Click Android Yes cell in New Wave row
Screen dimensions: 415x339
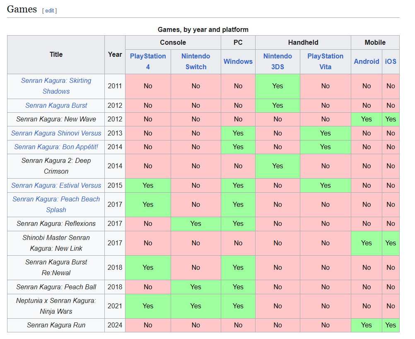tap(367, 119)
